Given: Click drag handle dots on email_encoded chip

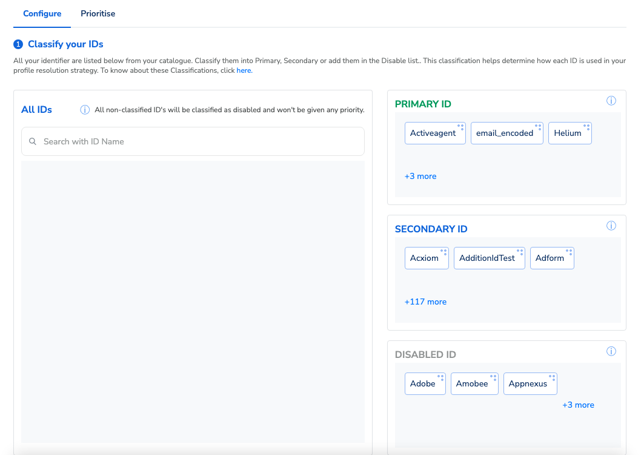Looking at the screenshot, I should coord(539,127).
